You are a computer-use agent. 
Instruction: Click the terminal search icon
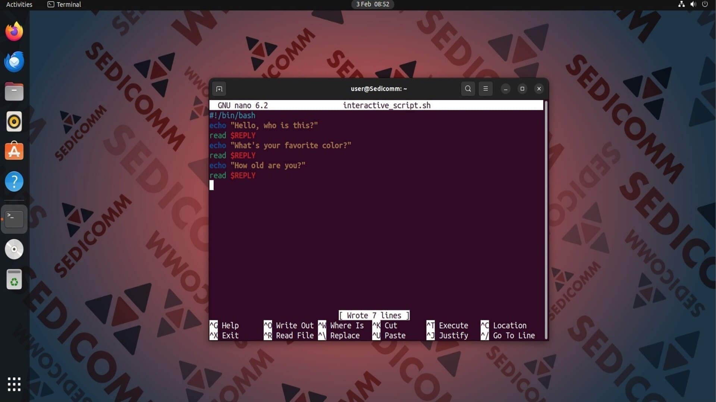468,89
